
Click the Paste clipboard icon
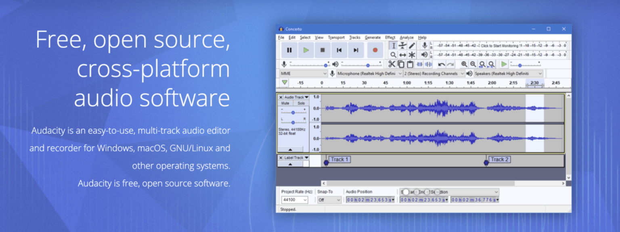pos(410,64)
